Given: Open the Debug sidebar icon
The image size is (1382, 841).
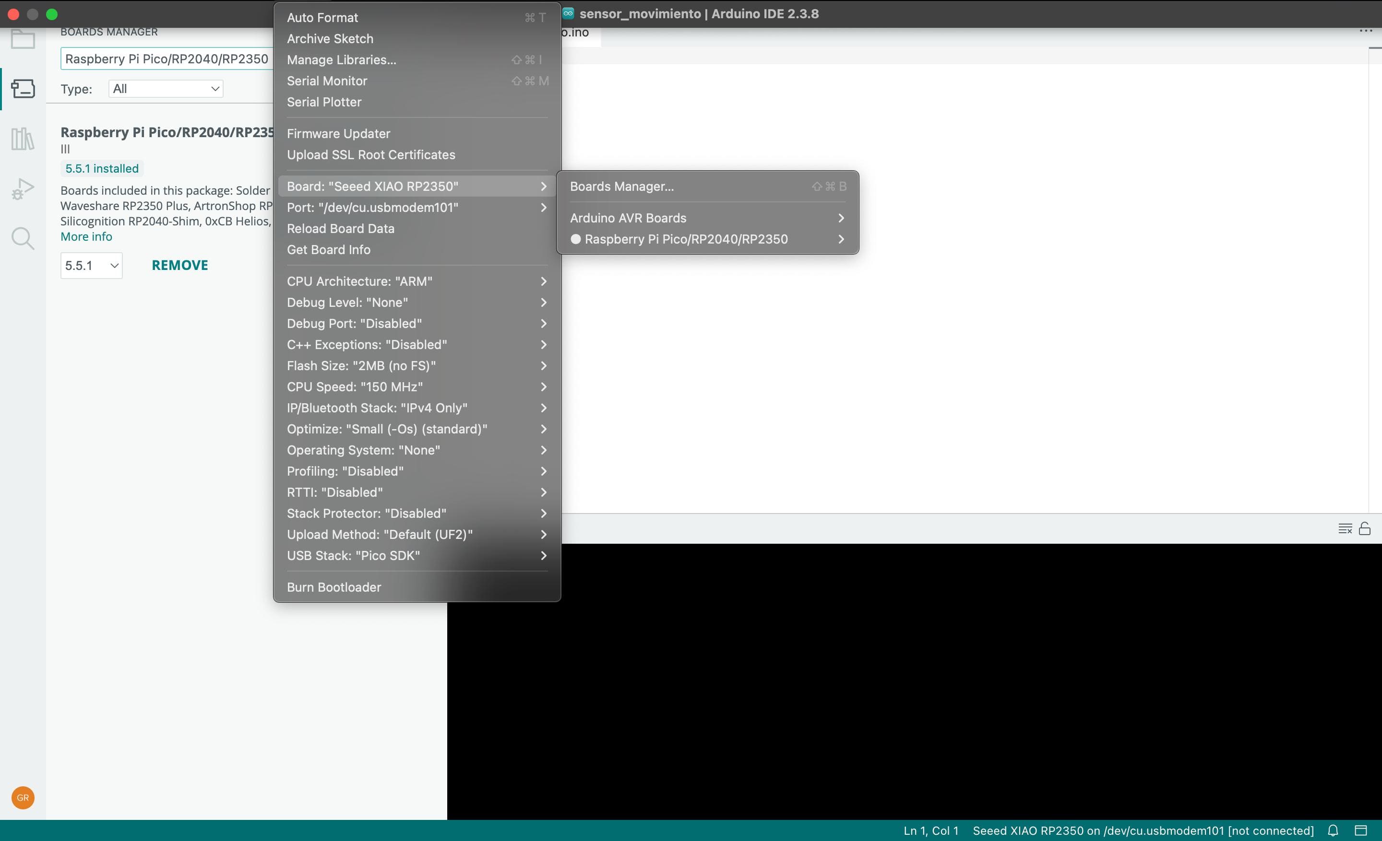Looking at the screenshot, I should [23, 189].
